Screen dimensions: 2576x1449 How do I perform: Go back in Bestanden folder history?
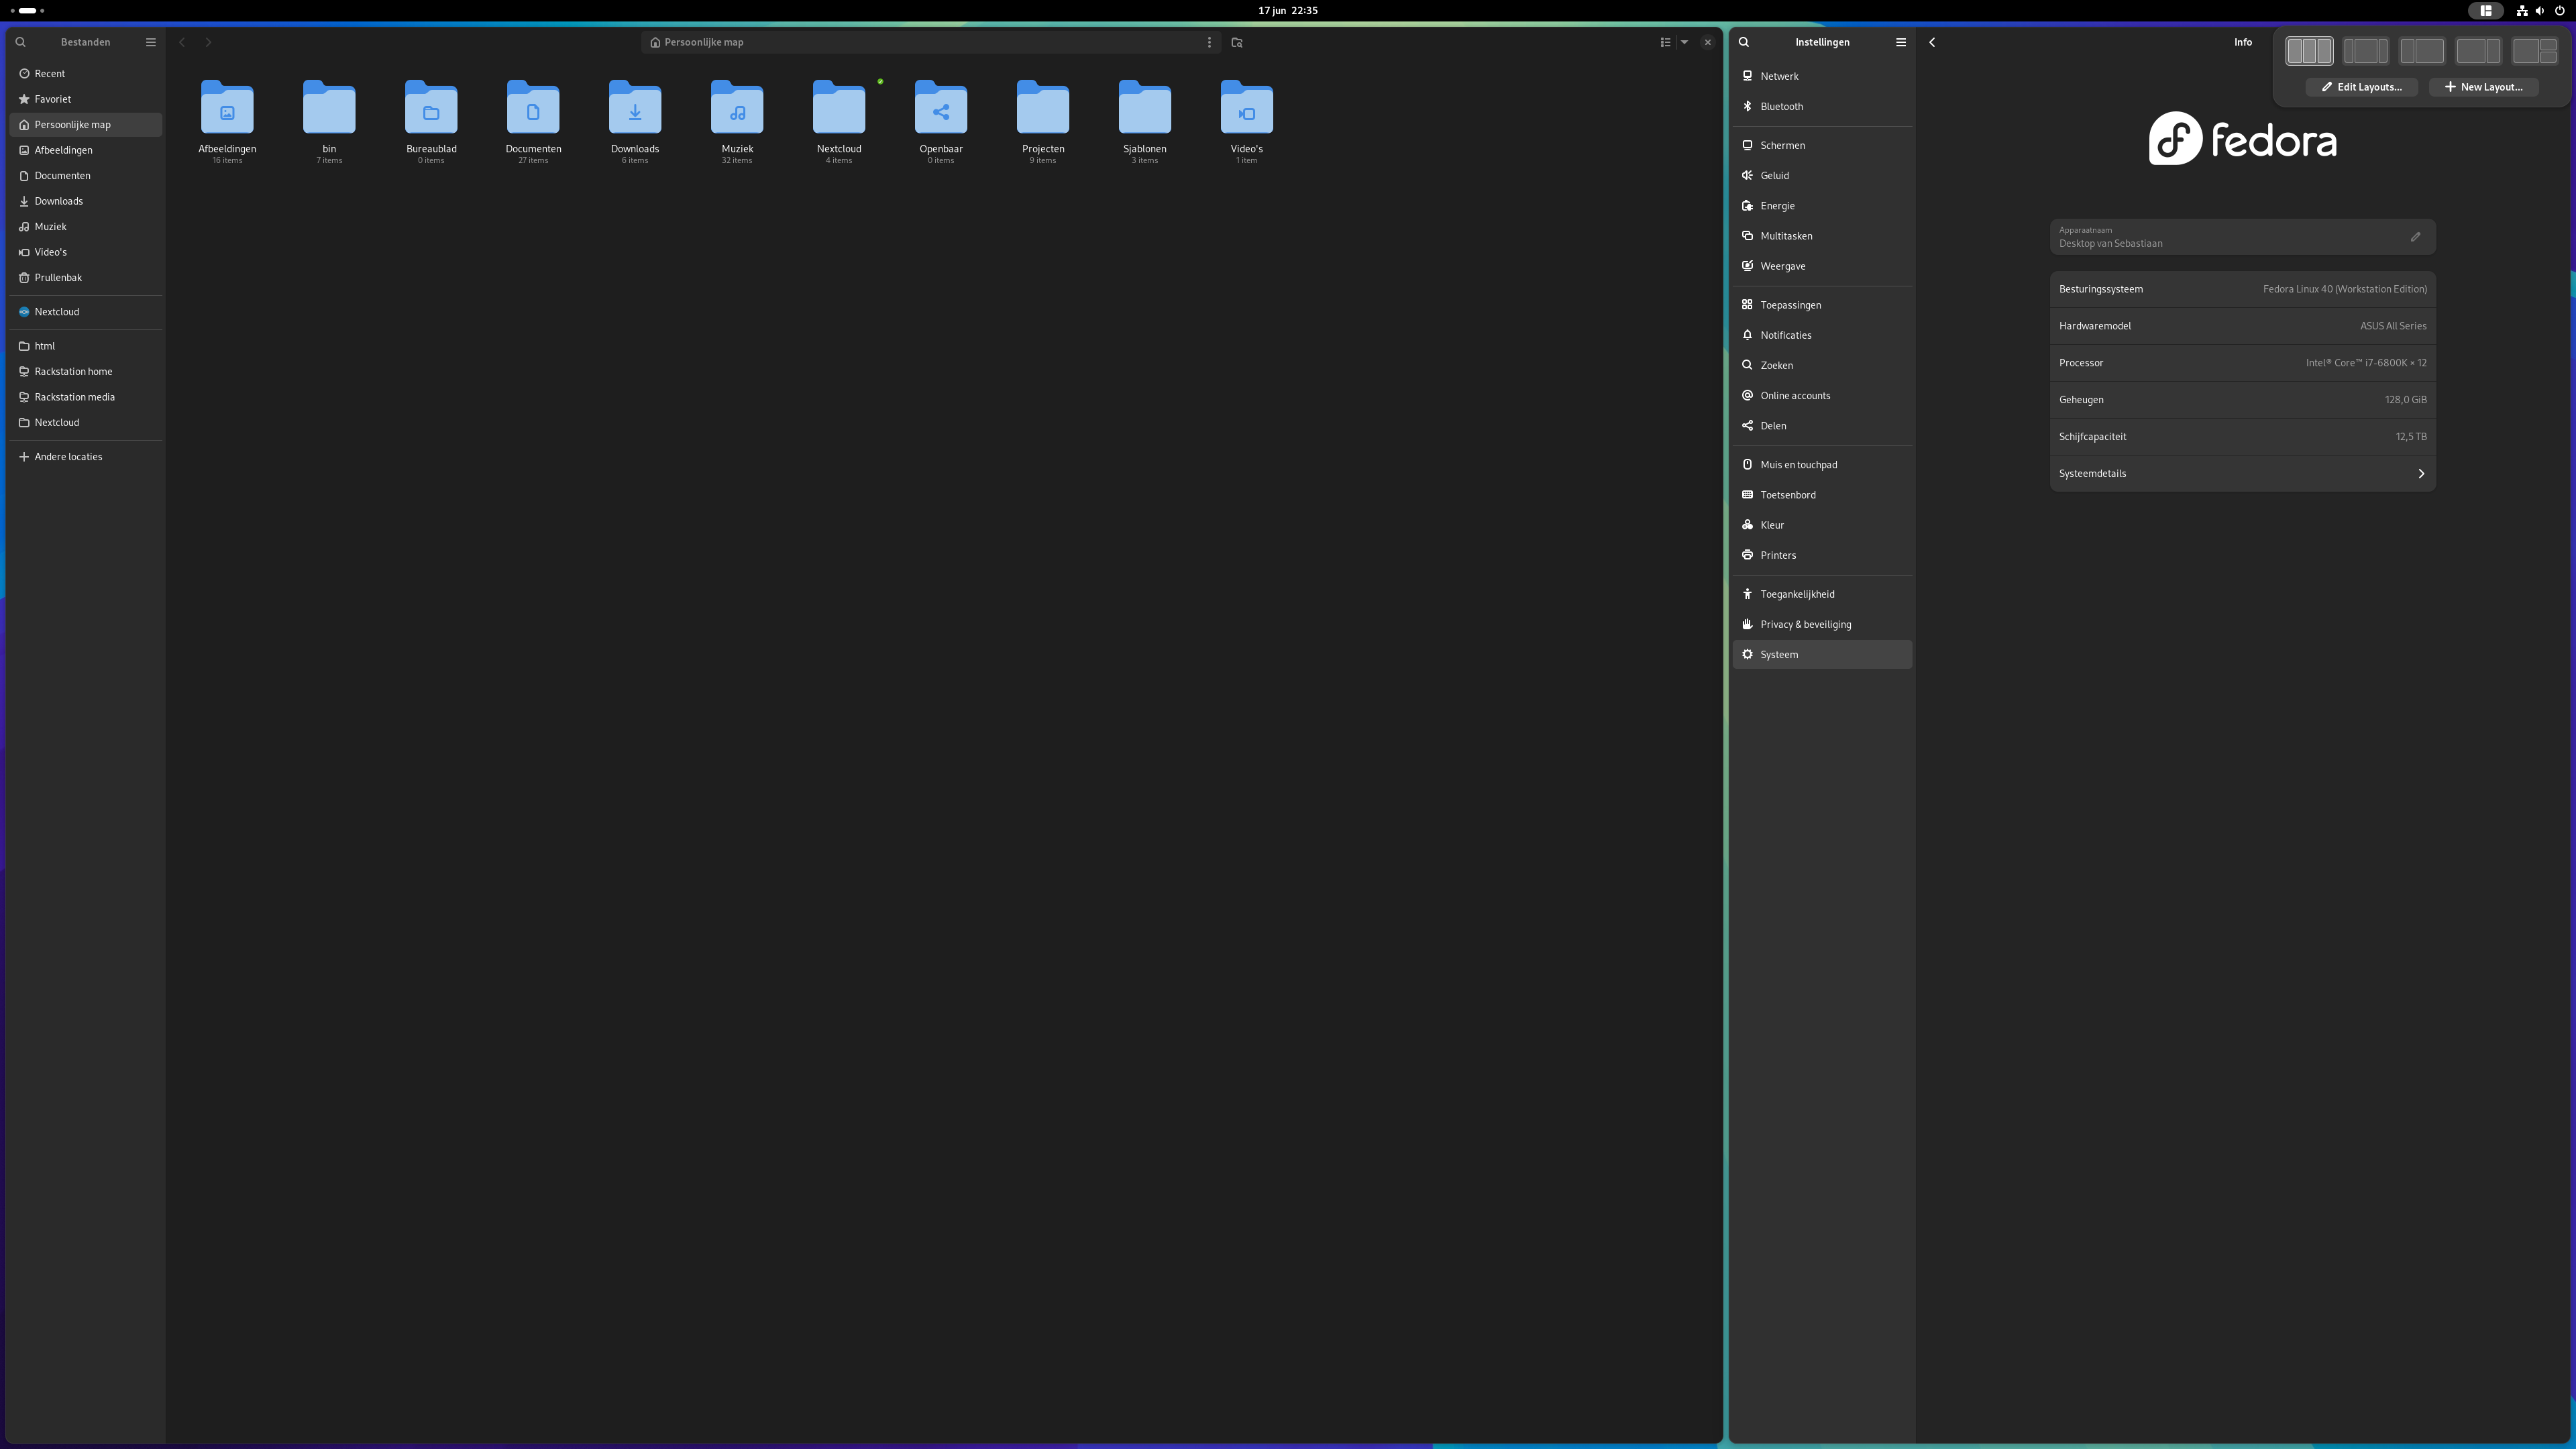click(x=182, y=42)
